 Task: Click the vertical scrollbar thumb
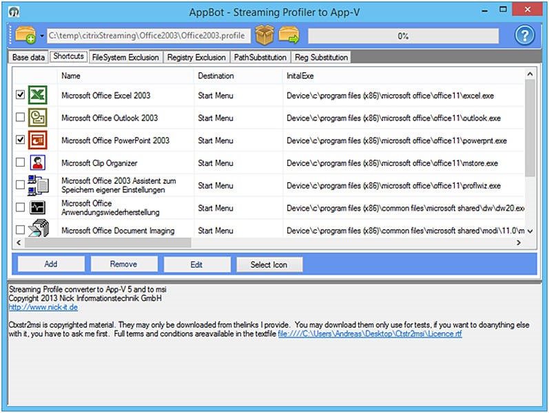530,128
